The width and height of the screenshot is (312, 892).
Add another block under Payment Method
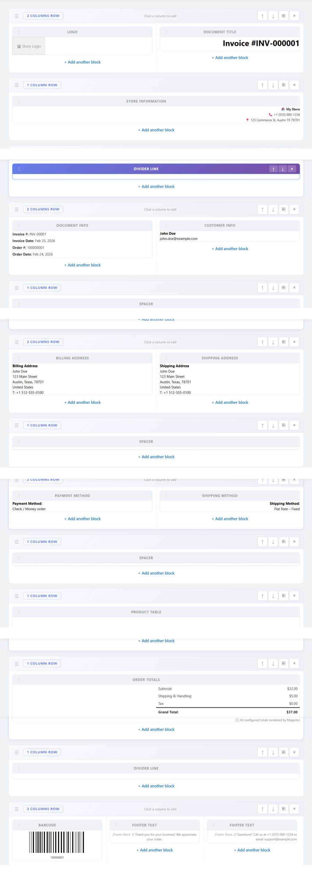(82, 519)
